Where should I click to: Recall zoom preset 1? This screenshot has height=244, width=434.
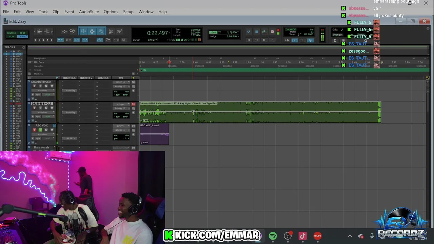tap(35, 40)
